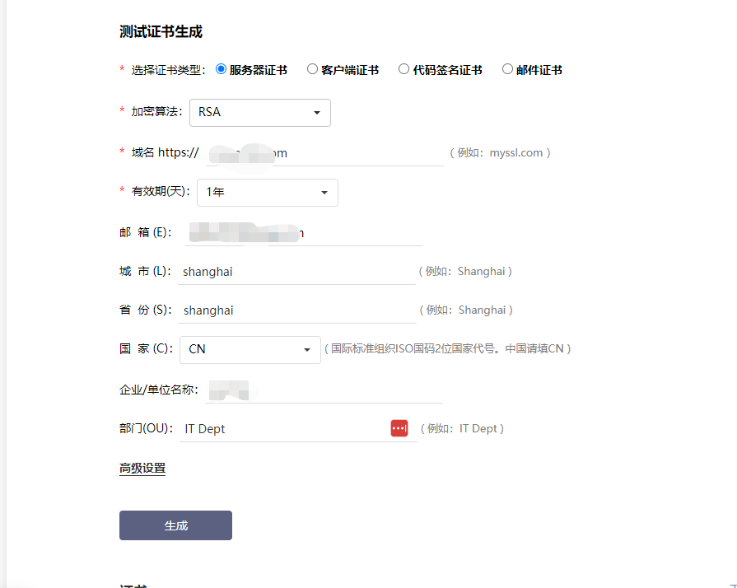Open the 国家 CN country dropdown
The height and width of the screenshot is (588, 737).
(250, 349)
